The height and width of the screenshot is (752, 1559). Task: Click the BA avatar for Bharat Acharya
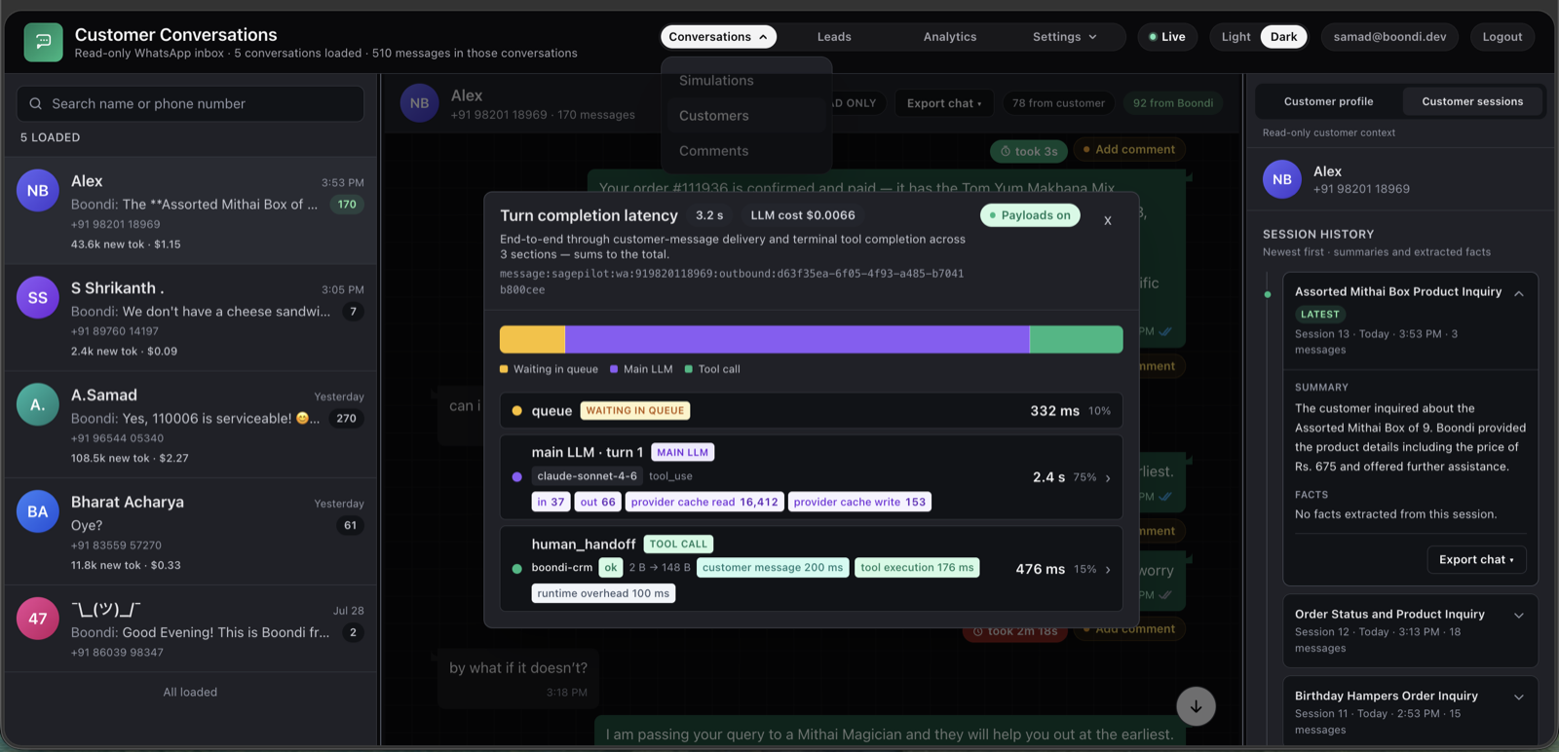click(x=38, y=511)
